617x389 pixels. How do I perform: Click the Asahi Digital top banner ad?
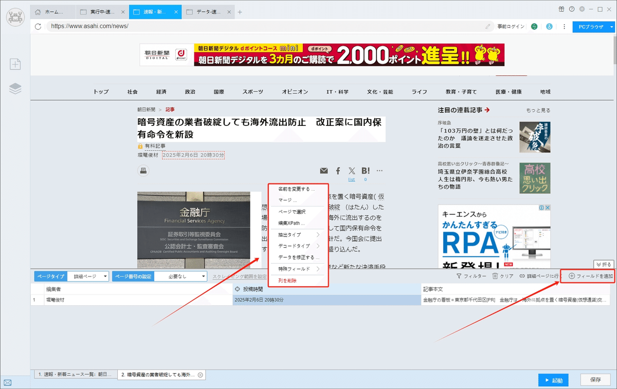tap(322, 55)
